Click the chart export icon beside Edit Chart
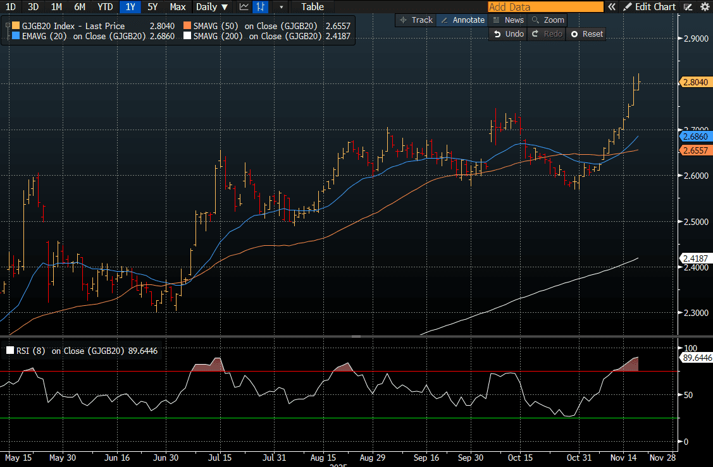This screenshot has height=467, width=713. tap(688, 7)
